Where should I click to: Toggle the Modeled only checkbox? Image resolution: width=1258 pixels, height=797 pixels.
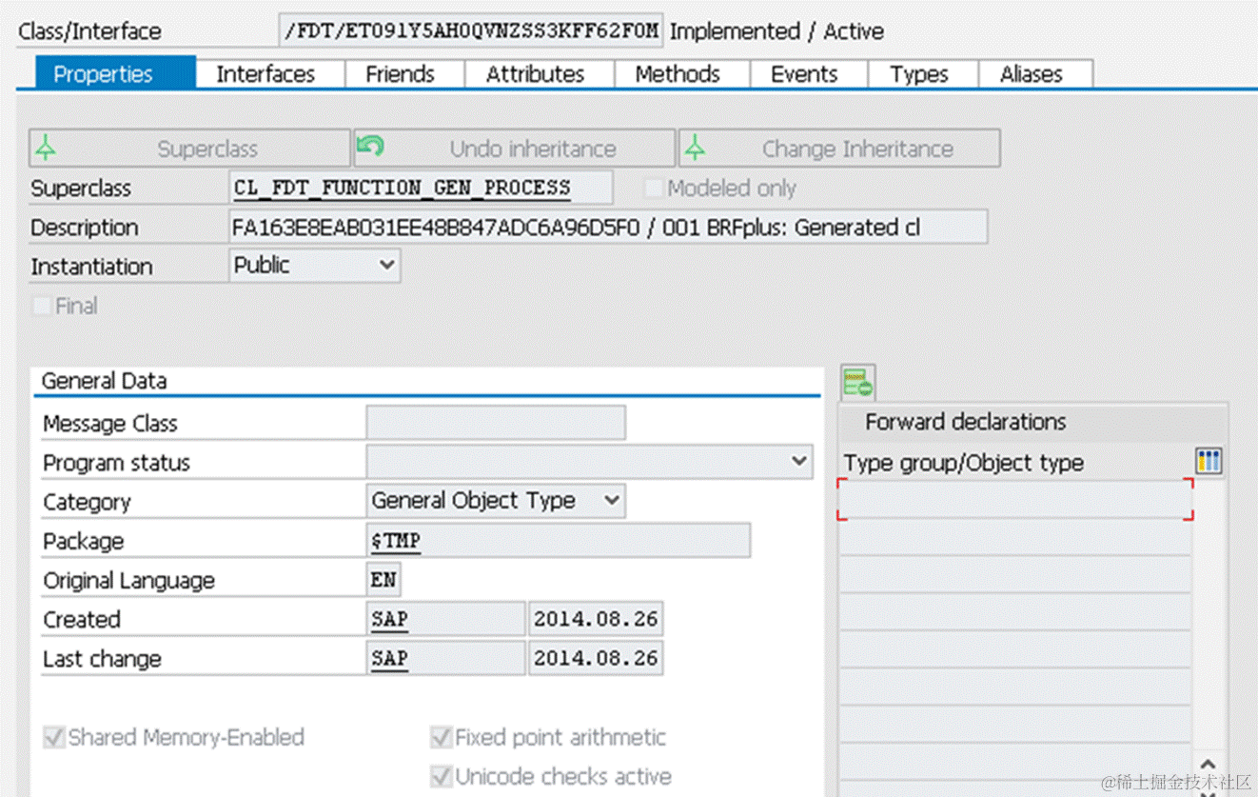[653, 188]
